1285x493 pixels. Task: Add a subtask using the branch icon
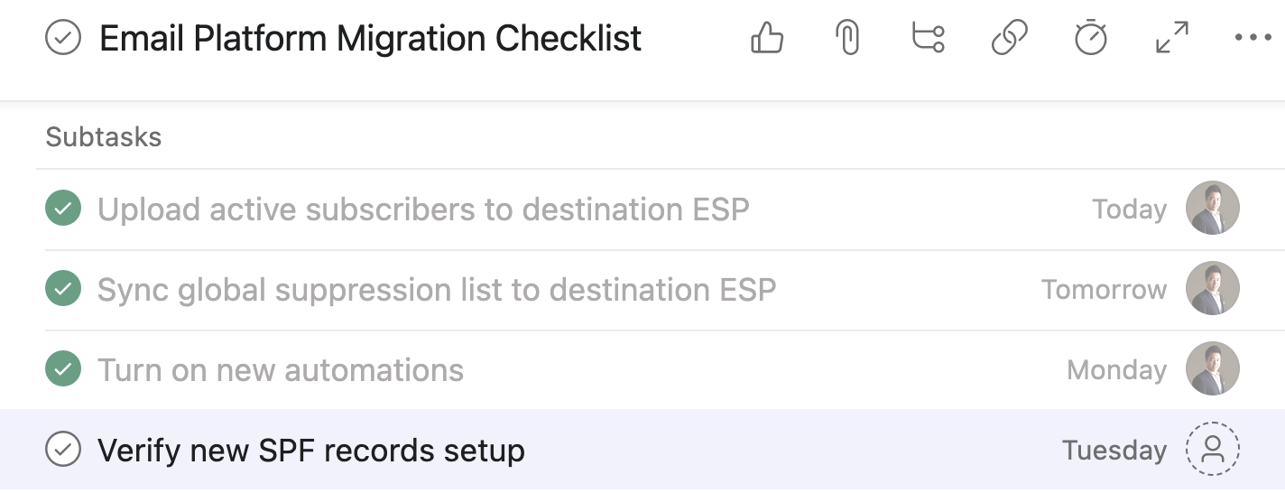tap(928, 39)
